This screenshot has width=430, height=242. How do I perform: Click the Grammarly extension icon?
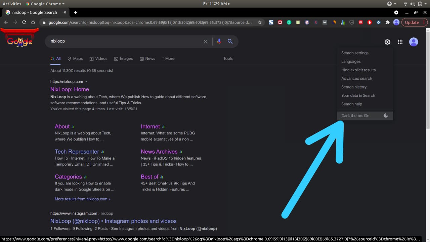(x=289, y=22)
